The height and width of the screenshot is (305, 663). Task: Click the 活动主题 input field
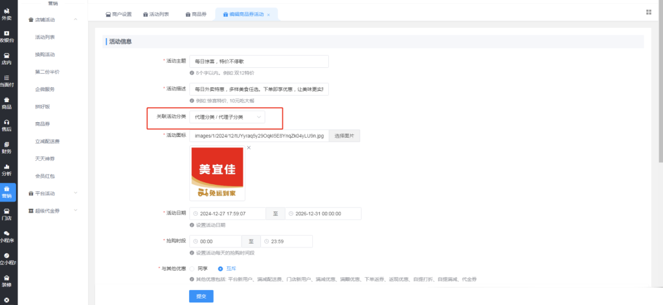259,61
